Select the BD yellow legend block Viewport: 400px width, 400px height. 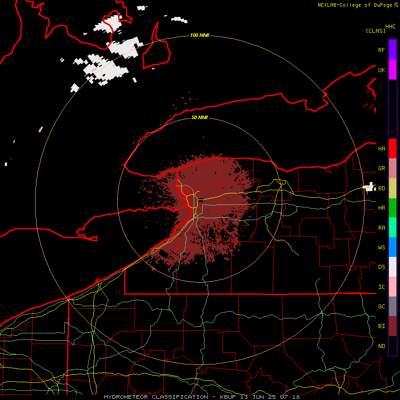tap(392, 188)
